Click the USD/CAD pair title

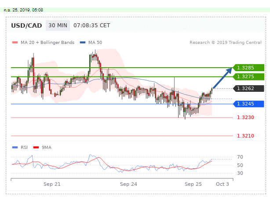[26, 25]
